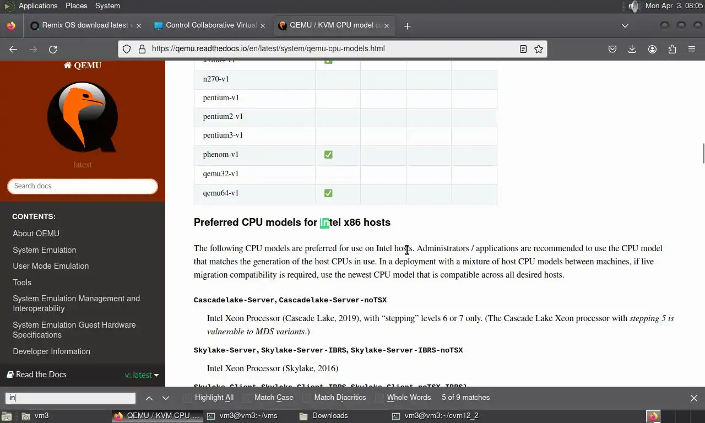Click the Preferred CPU models heading
The width and height of the screenshot is (705, 423).
pos(292,223)
